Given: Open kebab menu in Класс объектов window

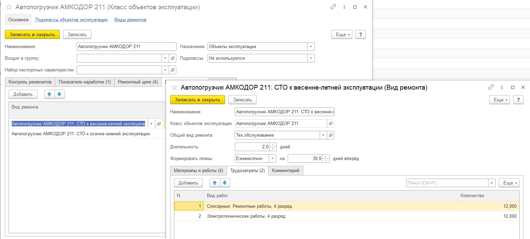Looking at the screenshot, I should coord(344,7).
